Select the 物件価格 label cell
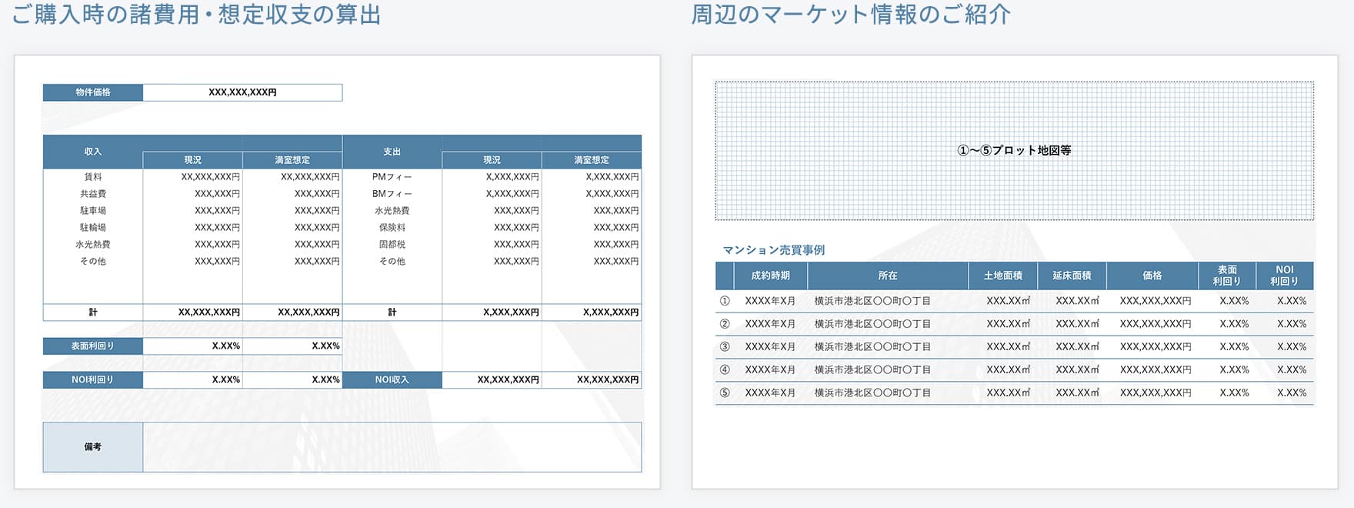1354x508 pixels. click(x=93, y=92)
